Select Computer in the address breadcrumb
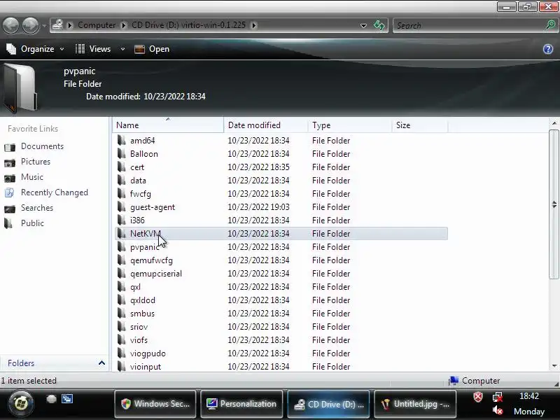Image resolution: width=560 pixels, height=420 pixels. click(x=97, y=25)
